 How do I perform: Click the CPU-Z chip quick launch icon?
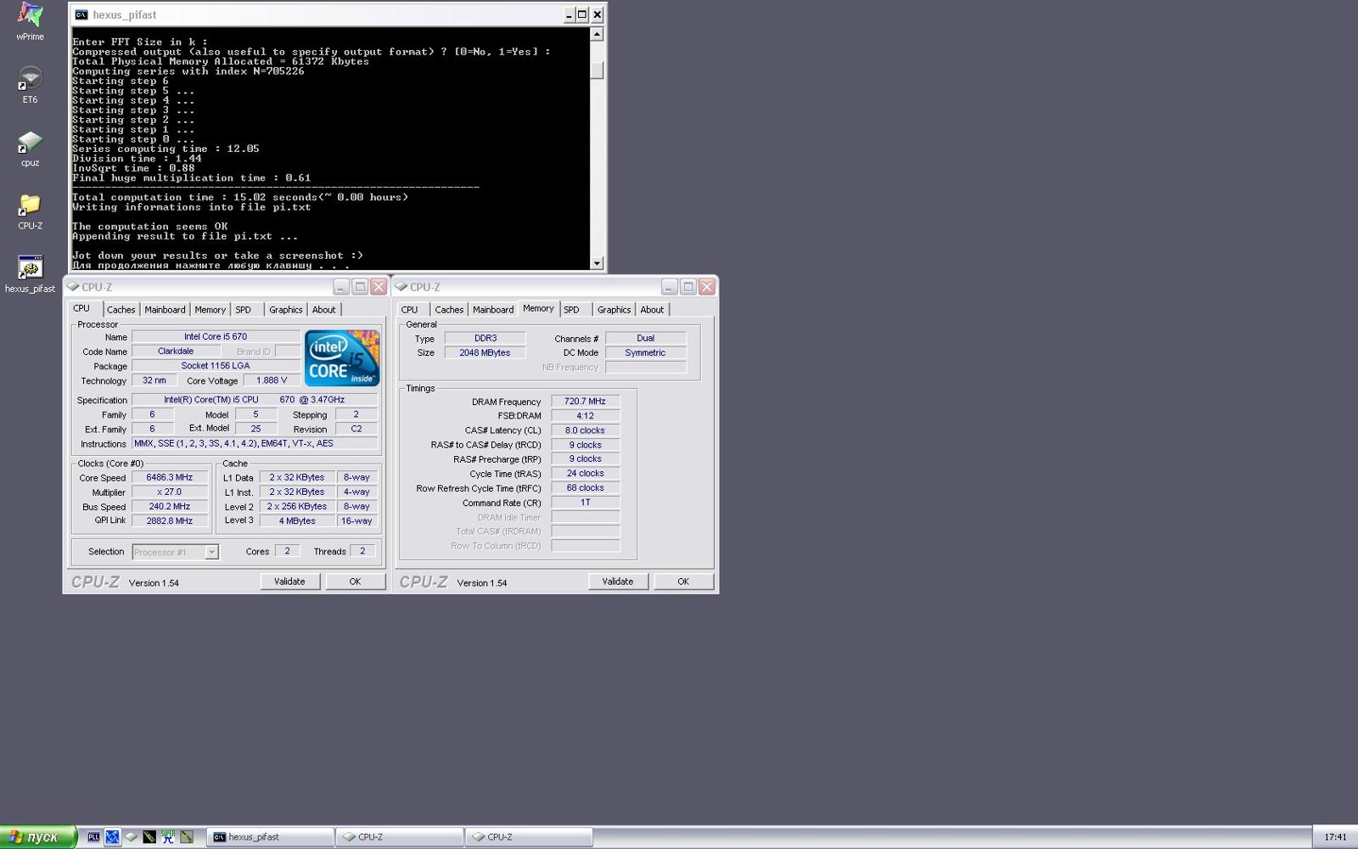point(131,837)
